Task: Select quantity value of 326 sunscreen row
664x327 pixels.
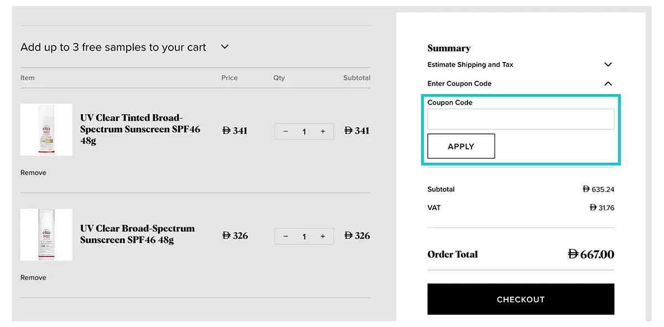Action: tap(304, 236)
